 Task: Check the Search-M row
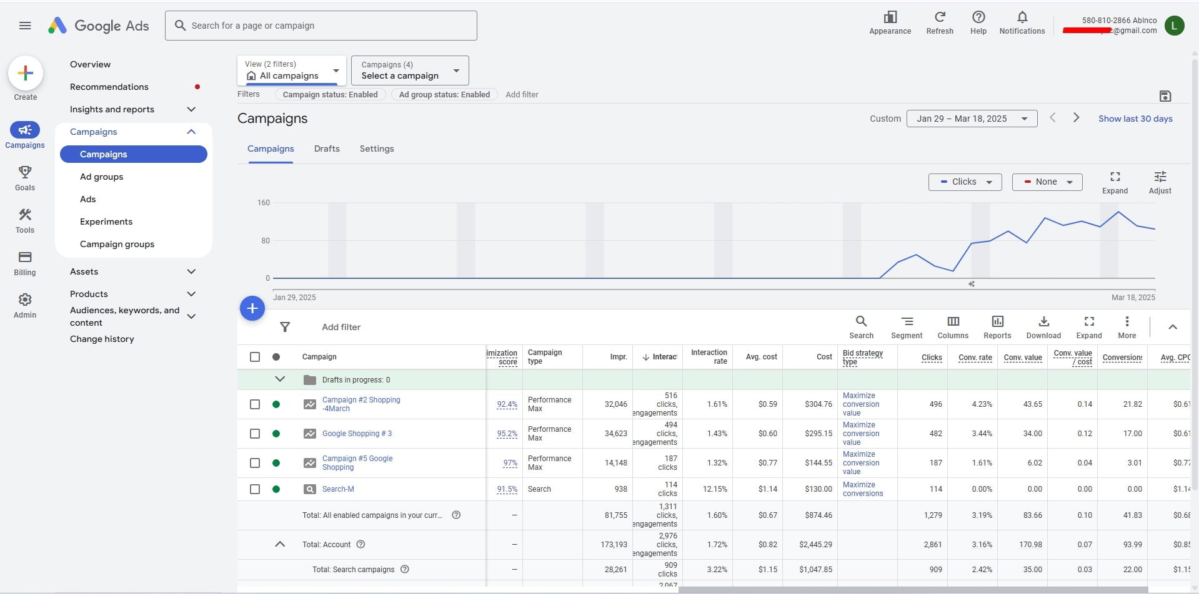pyautogui.click(x=255, y=489)
